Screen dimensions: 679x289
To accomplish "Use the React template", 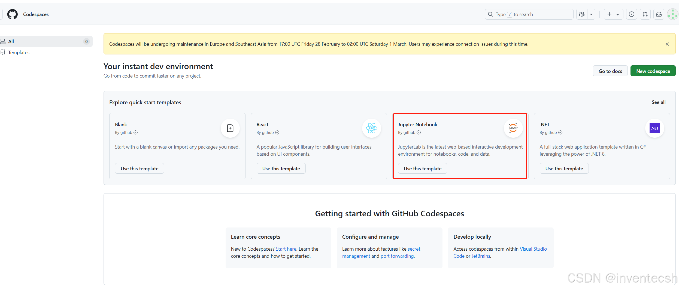I will pos(281,168).
